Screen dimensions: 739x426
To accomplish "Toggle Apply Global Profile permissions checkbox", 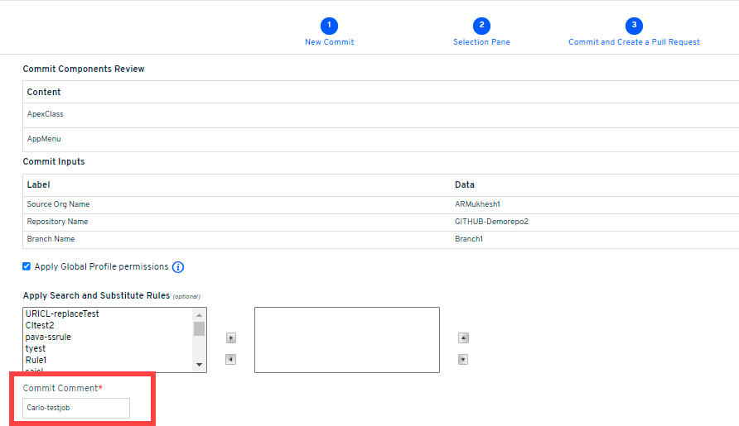I will pos(27,266).
